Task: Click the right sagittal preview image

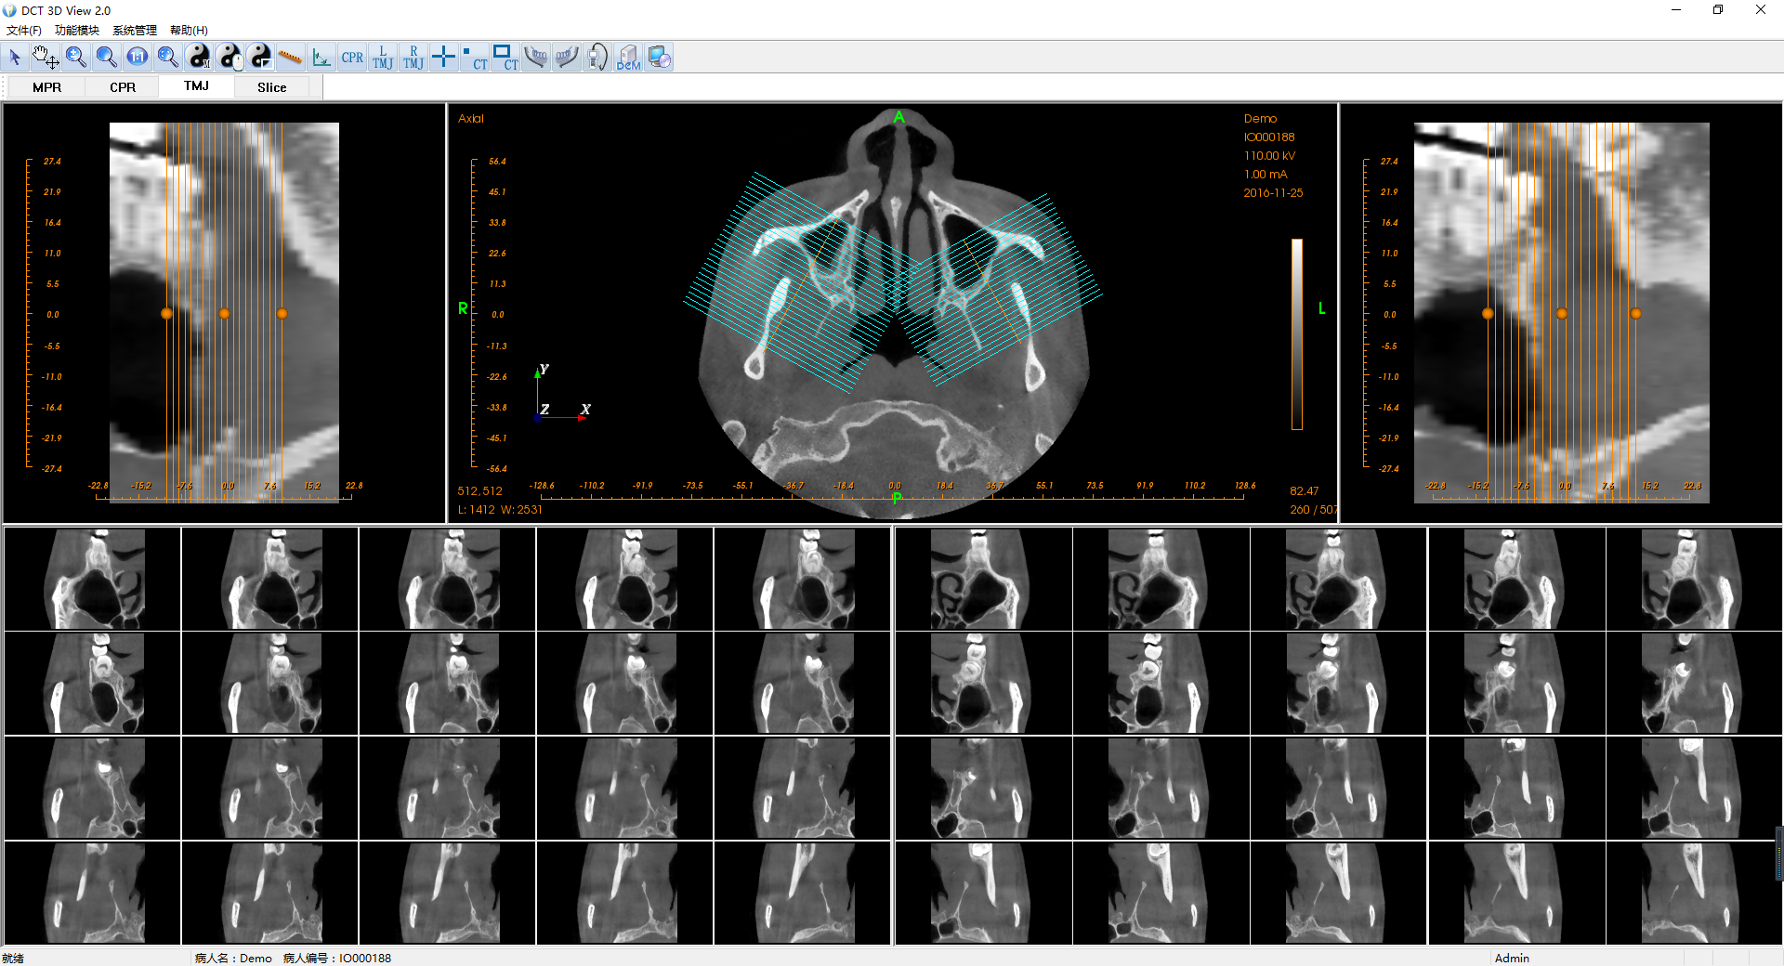Action: pos(1561,313)
